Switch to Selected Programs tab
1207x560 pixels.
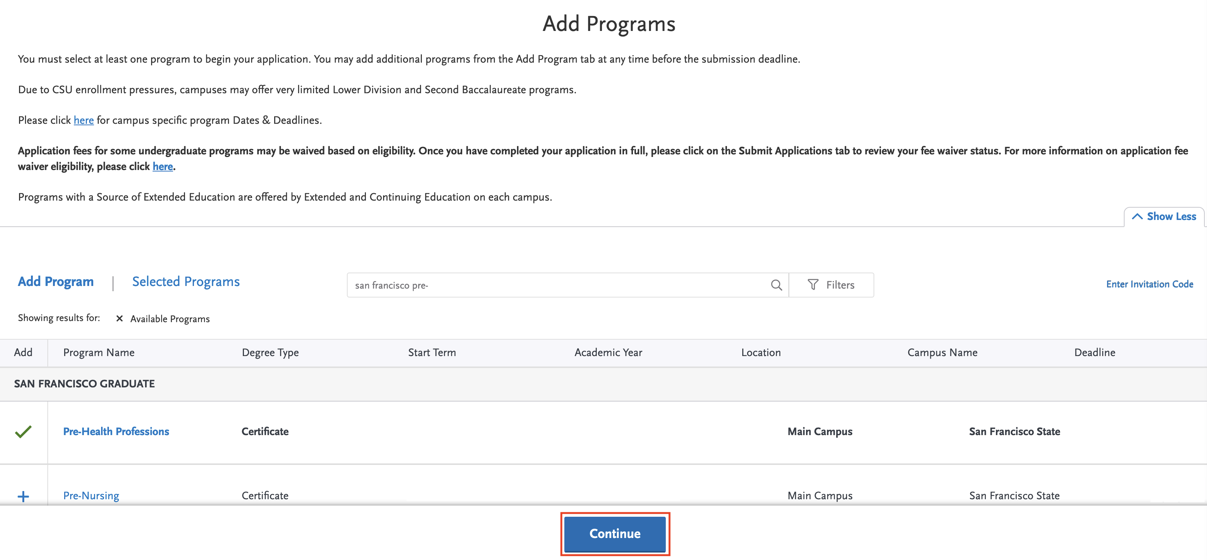click(185, 281)
